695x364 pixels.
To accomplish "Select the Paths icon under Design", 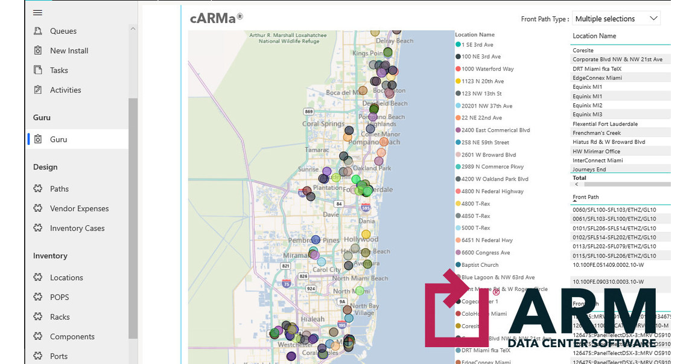I will pyautogui.click(x=37, y=188).
